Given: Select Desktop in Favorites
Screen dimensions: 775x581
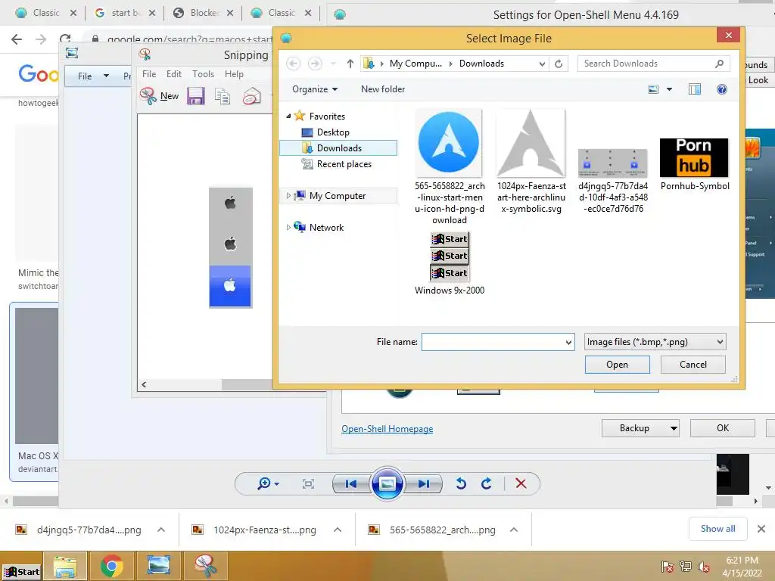Looking at the screenshot, I should 333,132.
